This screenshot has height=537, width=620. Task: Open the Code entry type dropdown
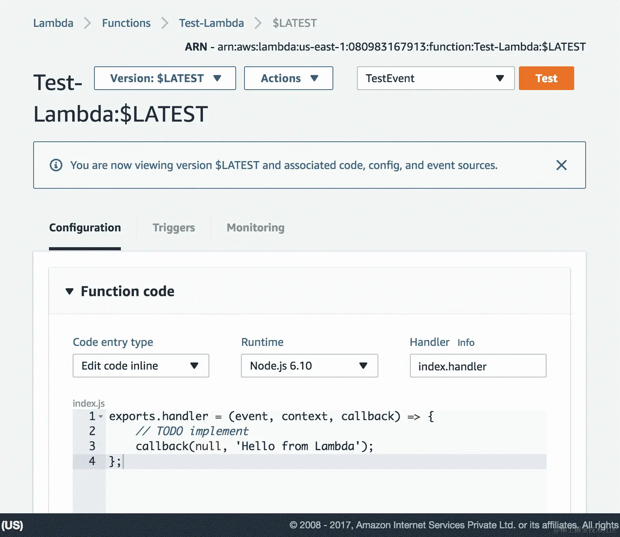point(141,366)
